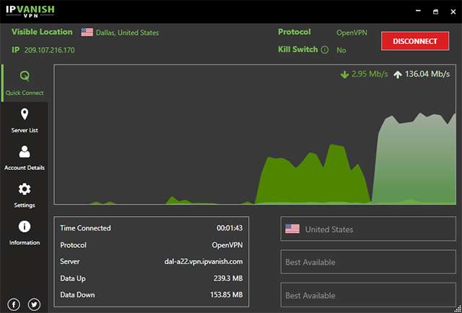Click the US flag beside Dallas location
Screen dimensions: 462x313
[x=87, y=32]
